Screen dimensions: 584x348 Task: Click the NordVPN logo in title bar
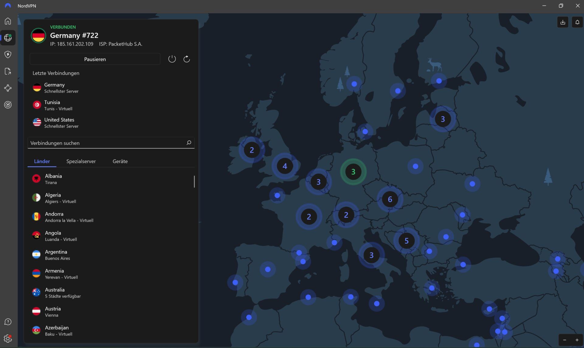[x=8, y=6]
